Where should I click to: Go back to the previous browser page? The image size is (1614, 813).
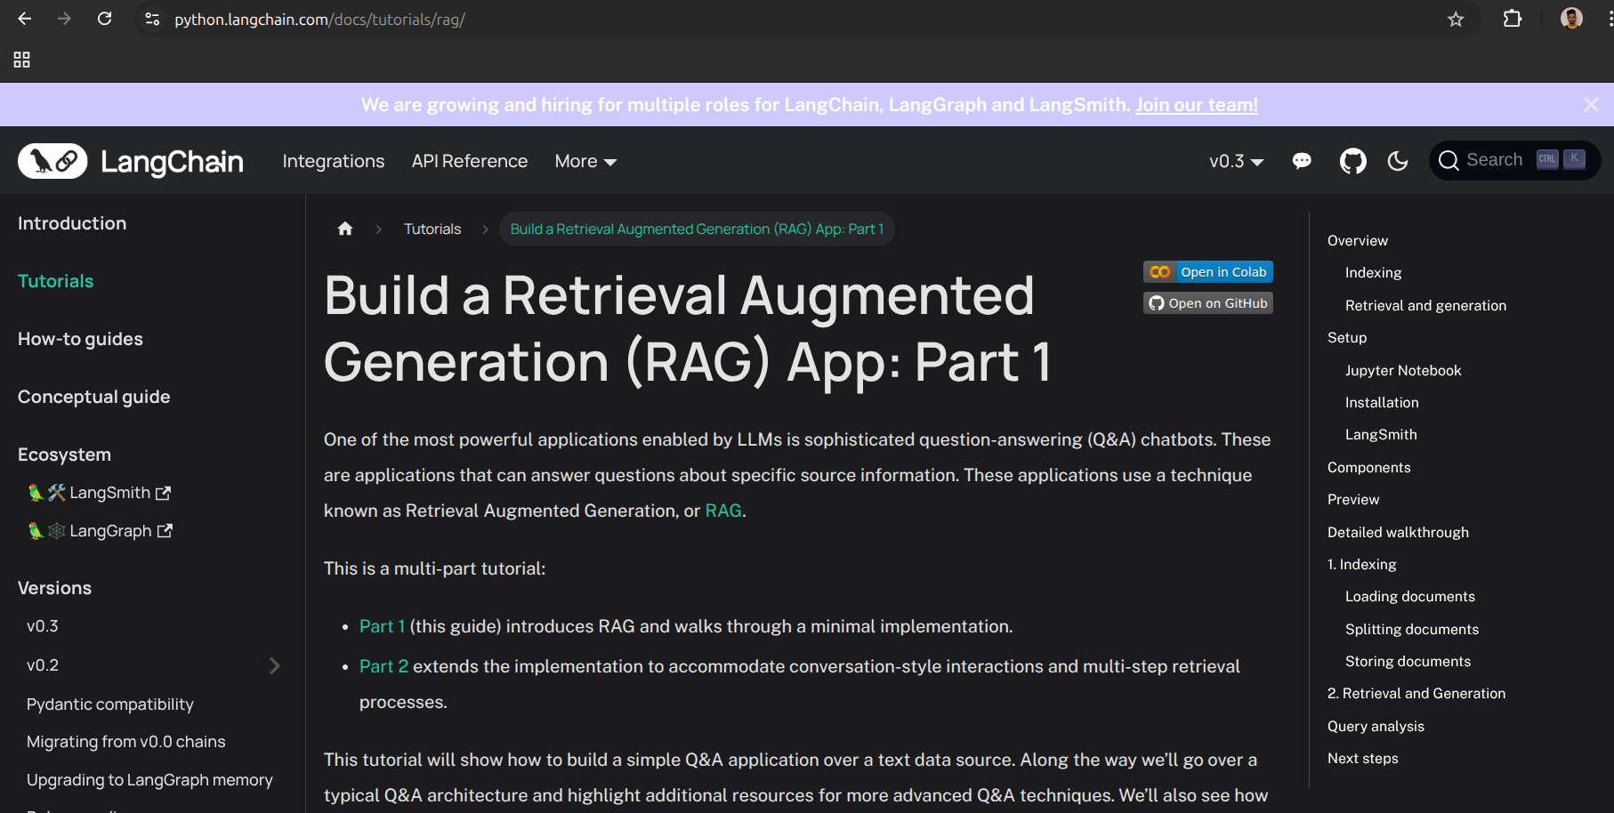click(x=24, y=19)
